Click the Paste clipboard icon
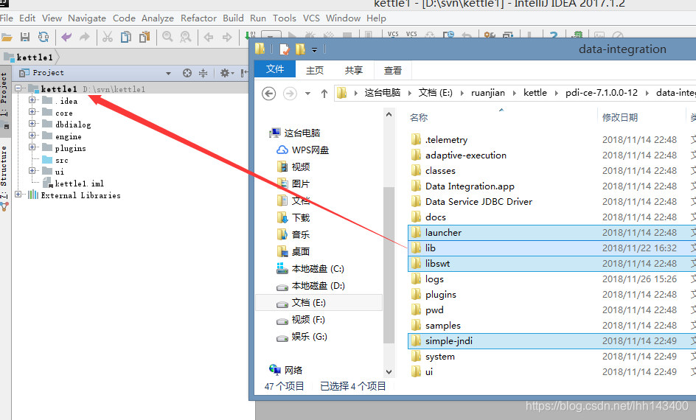696x420 pixels. [x=145, y=37]
